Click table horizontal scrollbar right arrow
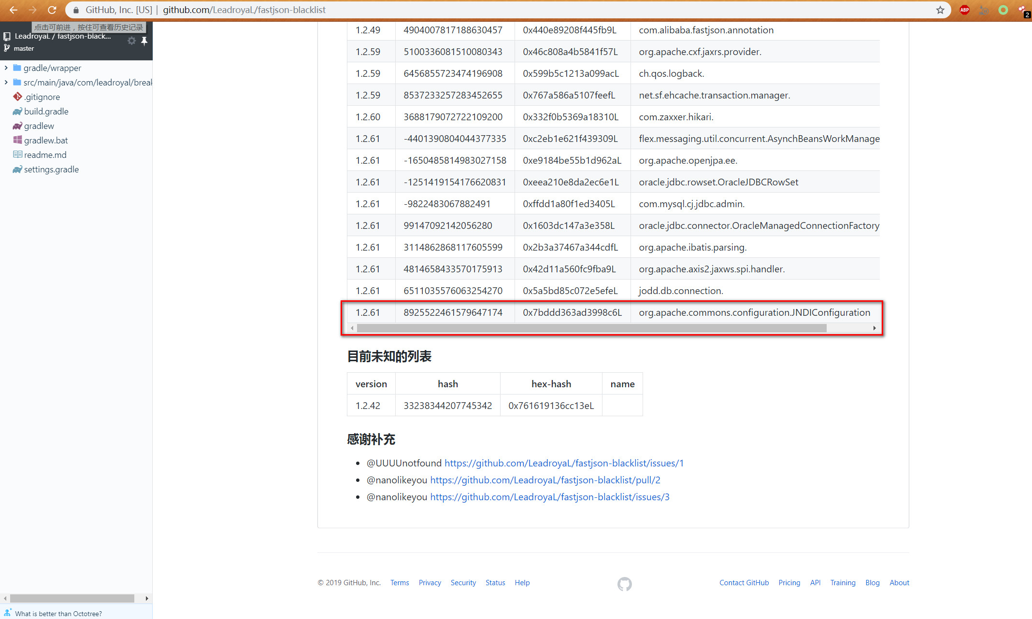This screenshot has height=619, width=1032. tap(874, 328)
